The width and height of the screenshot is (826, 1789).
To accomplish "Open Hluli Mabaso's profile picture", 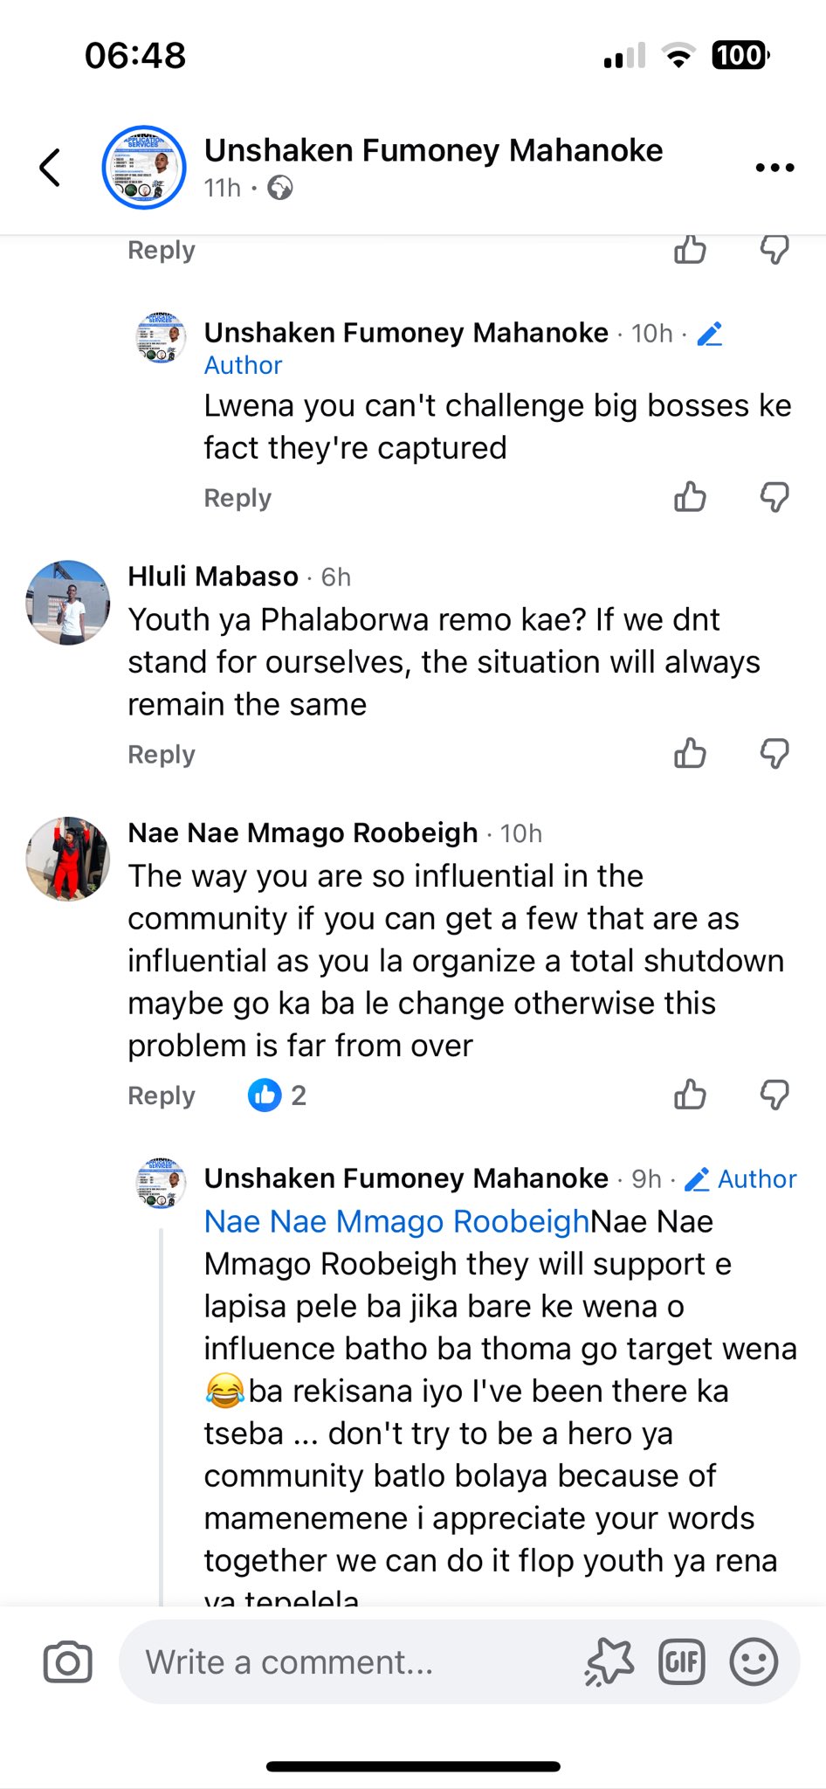I will [x=68, y=603].
